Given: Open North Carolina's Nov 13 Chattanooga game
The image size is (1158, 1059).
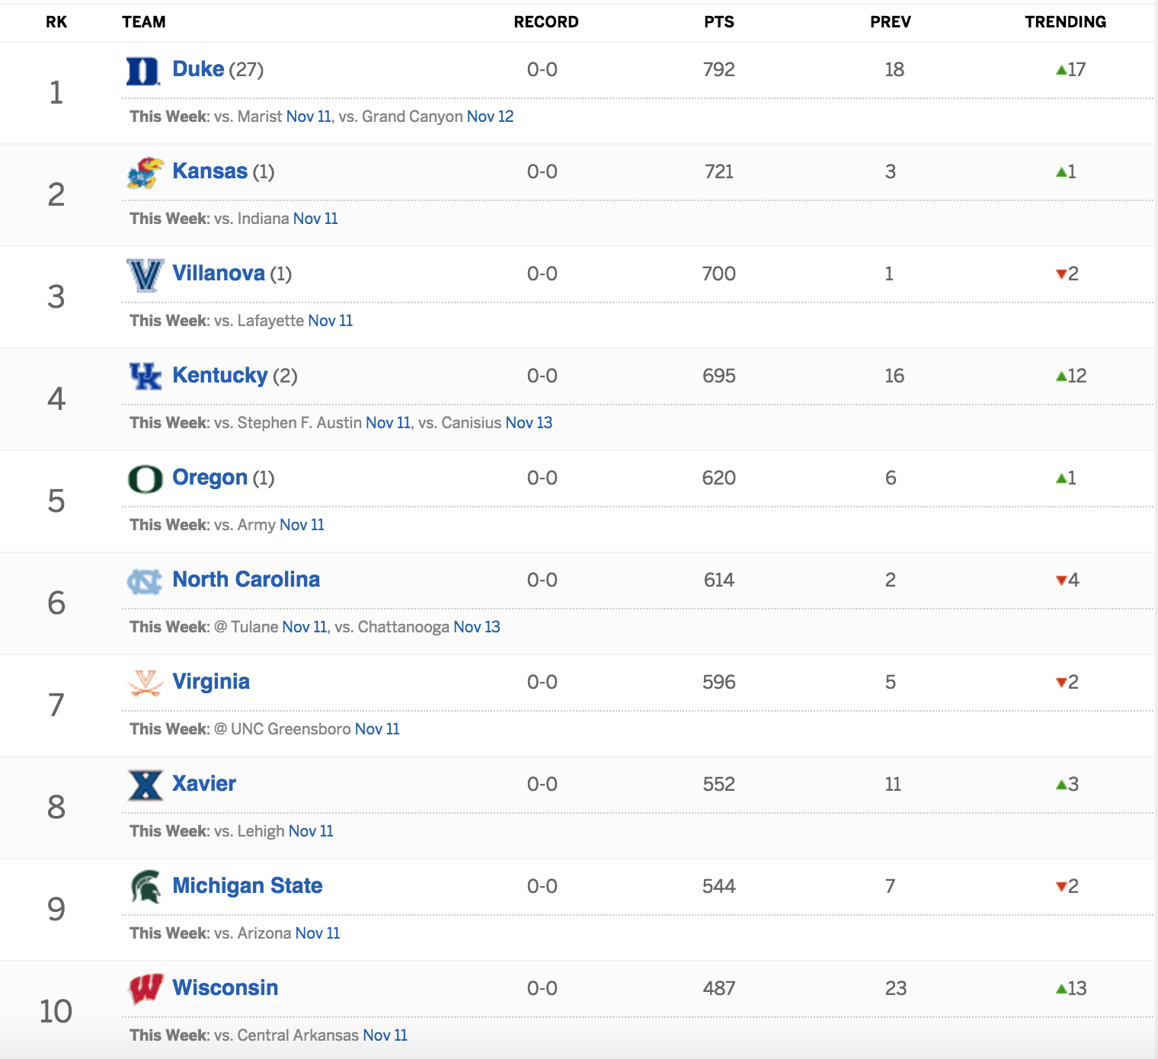Looking at the screenshot, I should pos(477,627).
